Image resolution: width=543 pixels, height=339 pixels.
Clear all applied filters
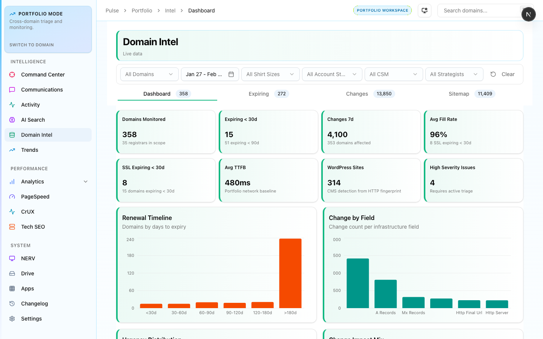click(503, 74)
